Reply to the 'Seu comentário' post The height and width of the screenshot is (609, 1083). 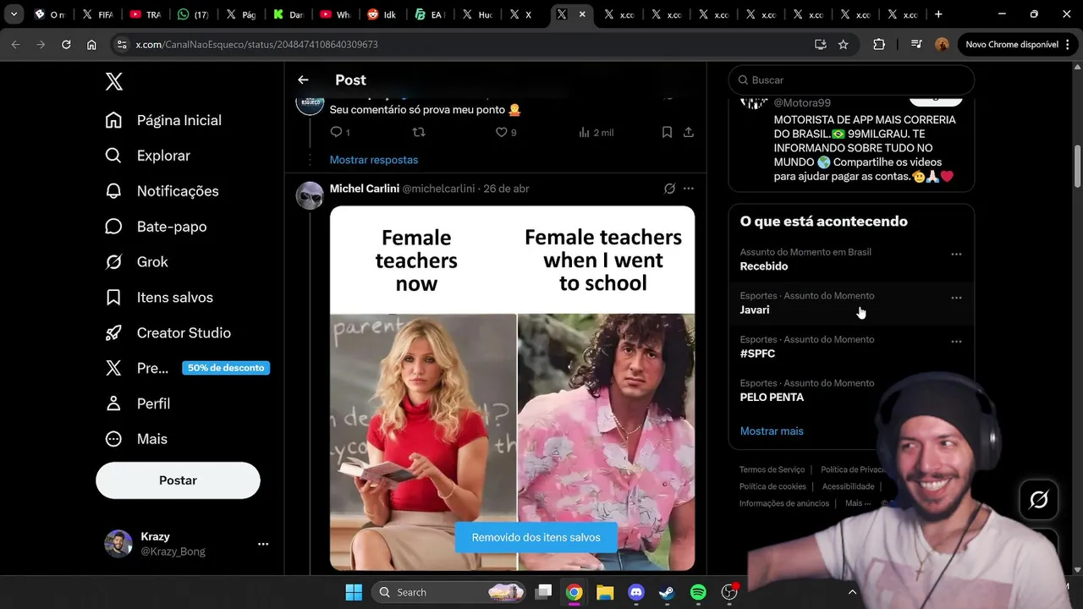[x=339, y=132]
